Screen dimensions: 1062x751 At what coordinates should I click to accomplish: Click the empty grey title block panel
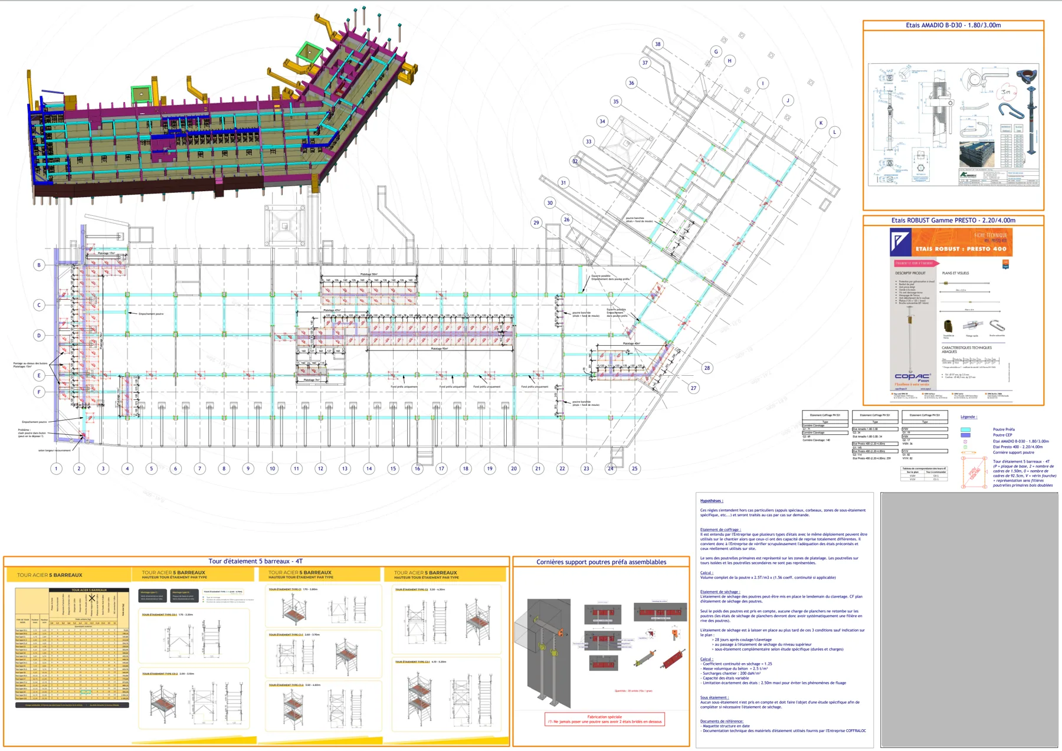tap(969, 621)
